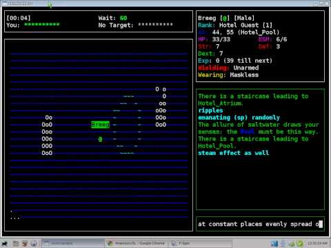Open the Start menu icon on taskbar

4,243
